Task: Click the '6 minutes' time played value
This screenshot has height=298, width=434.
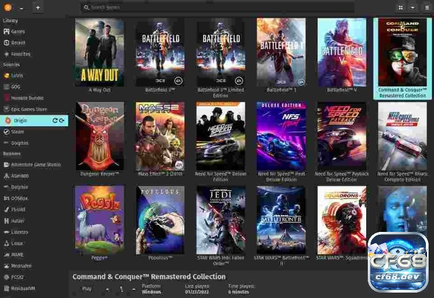Action: coord(239,292)
